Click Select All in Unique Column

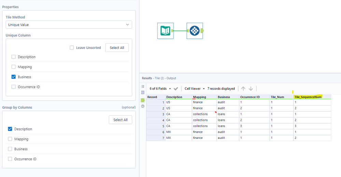point(117,48)
